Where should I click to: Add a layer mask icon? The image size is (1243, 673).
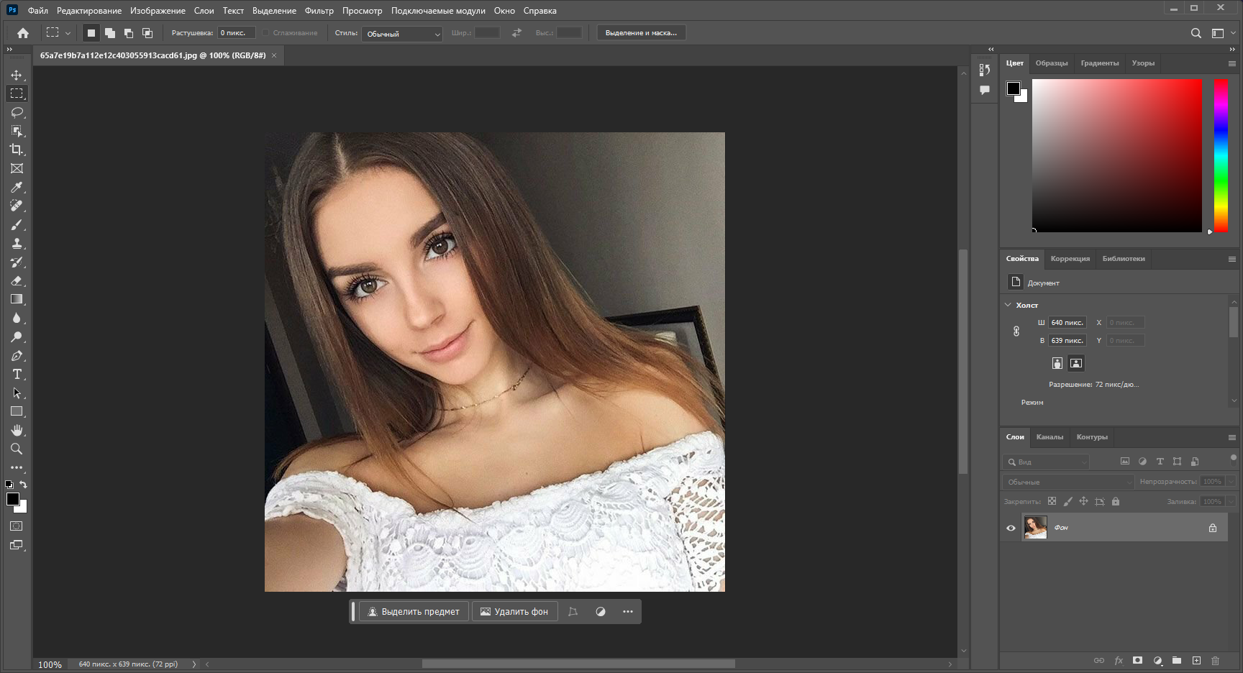point(1137,660)
